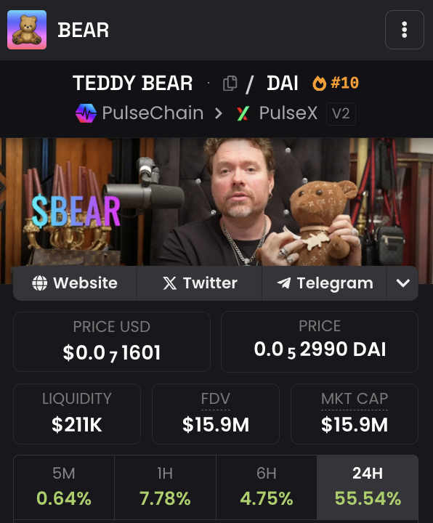
Task: Copy the TEDDY BEAR token address
Action: [230, 83]
